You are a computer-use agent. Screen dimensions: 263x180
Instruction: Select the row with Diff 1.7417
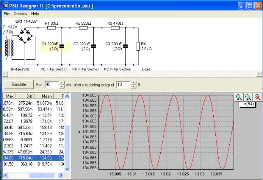[x=34, y=146]
